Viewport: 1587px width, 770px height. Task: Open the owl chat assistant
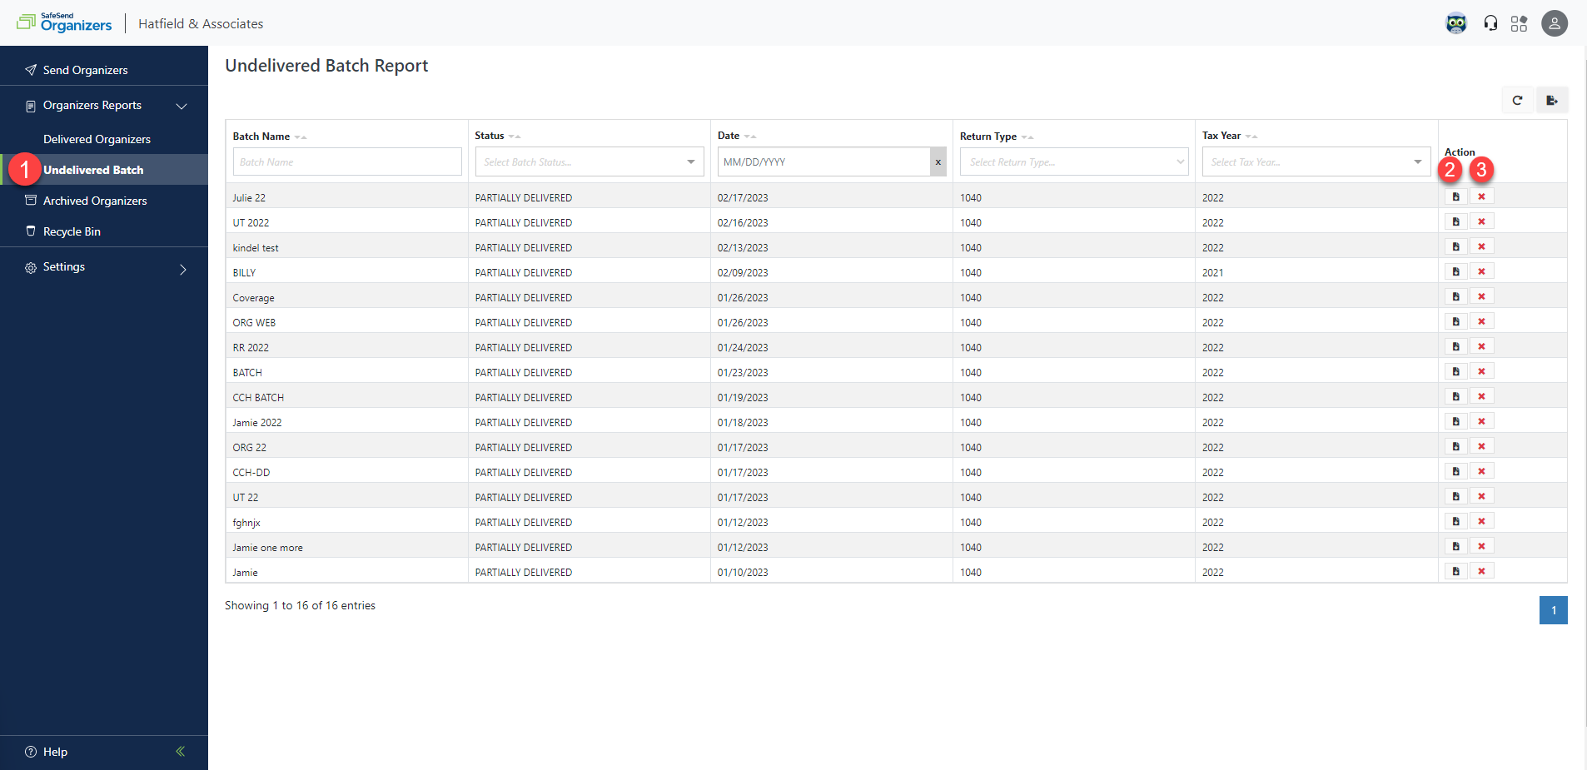point(1455,22)
